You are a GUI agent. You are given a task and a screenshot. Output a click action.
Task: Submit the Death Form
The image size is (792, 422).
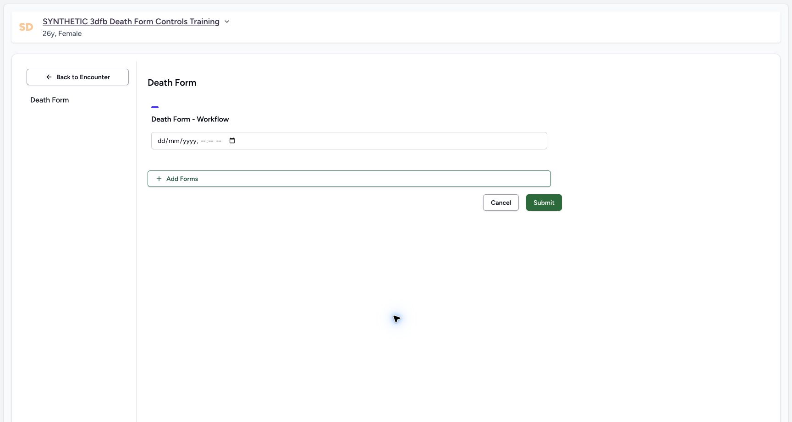(x=544, y=203)
